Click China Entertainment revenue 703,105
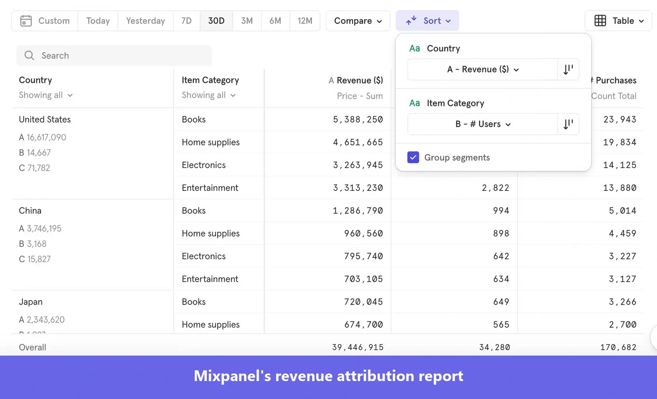657x399 pixels. (364, 279)
